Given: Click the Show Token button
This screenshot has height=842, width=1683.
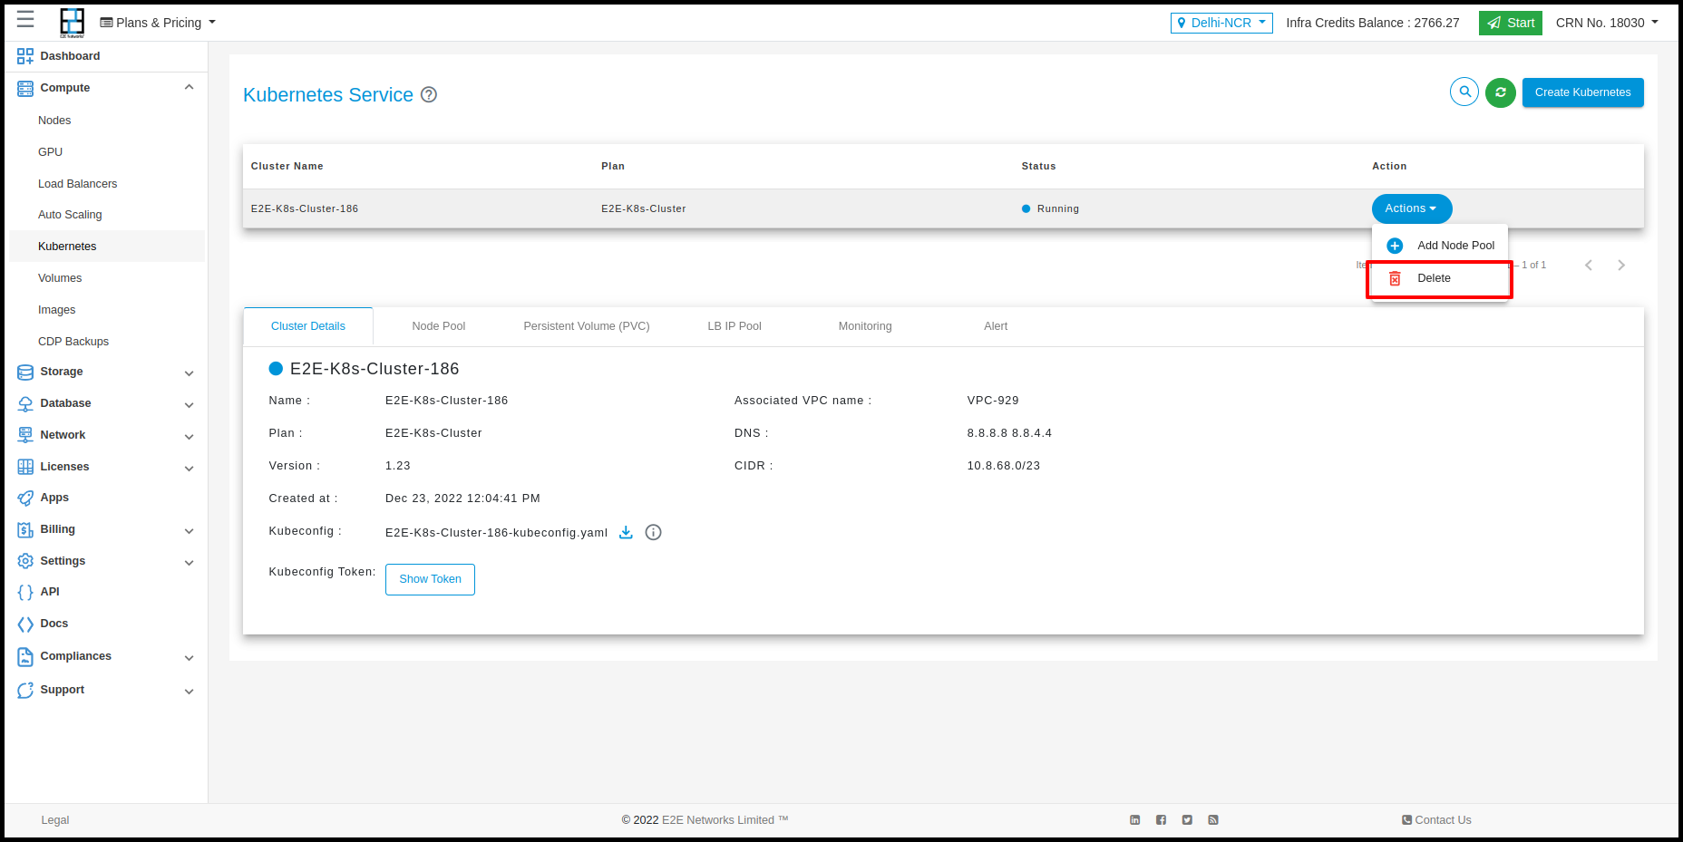Looking at the screenshot, I should coord(430,579).
